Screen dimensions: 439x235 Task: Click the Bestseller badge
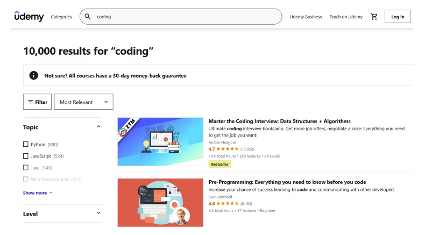coord(219,164)
